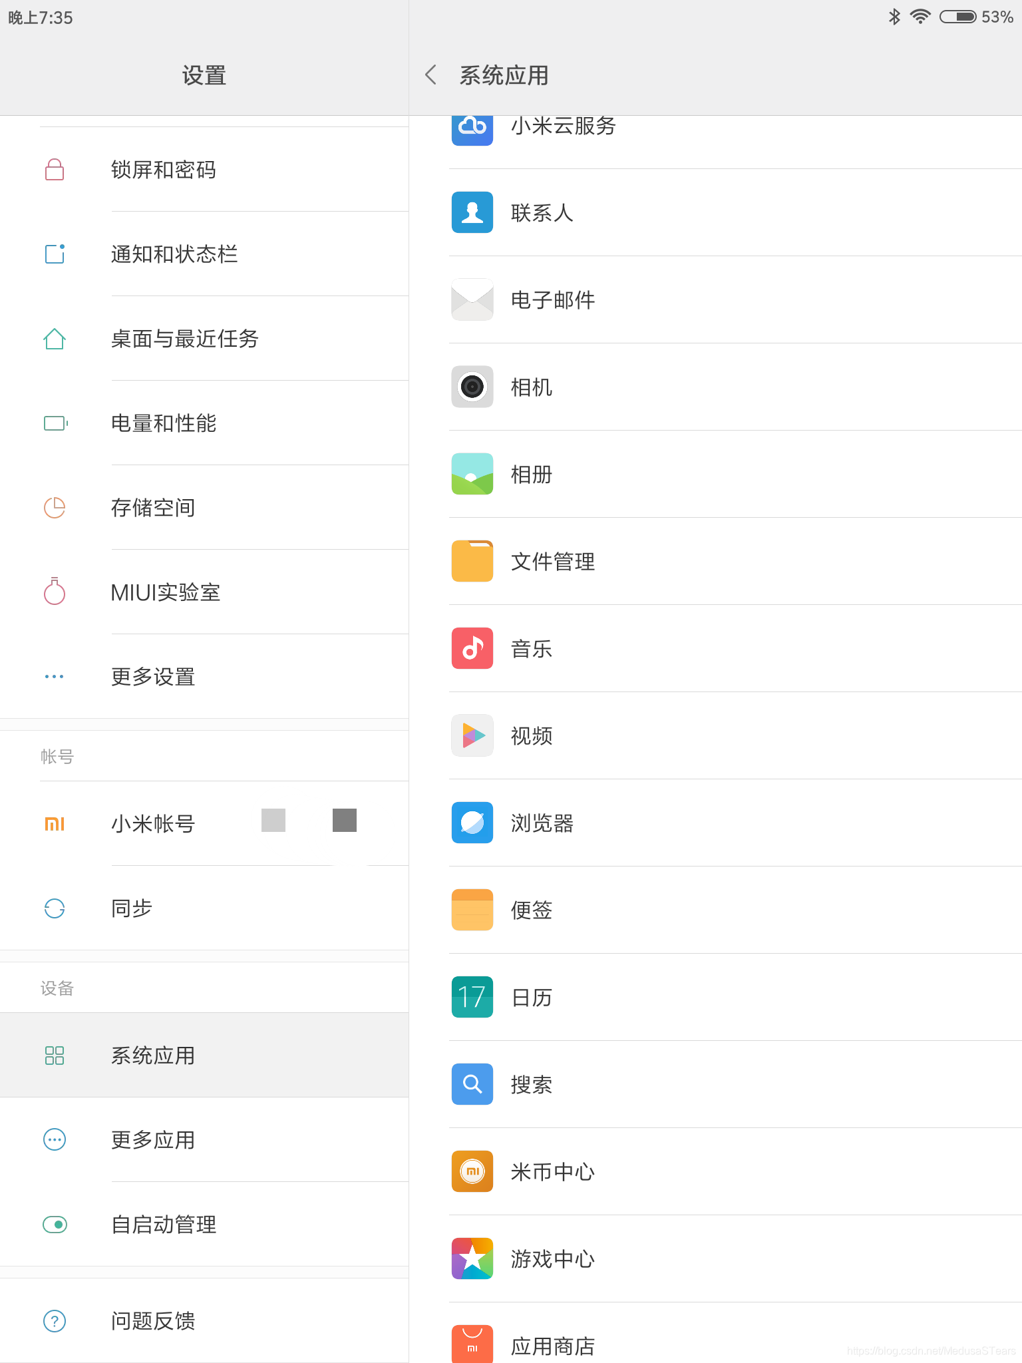Tap the clock showing 晚上7:35
The image size is (1022, 1363).
pyautogui.click(x=41, y=18)
